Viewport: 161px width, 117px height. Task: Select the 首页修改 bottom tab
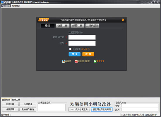click(6, 100)
